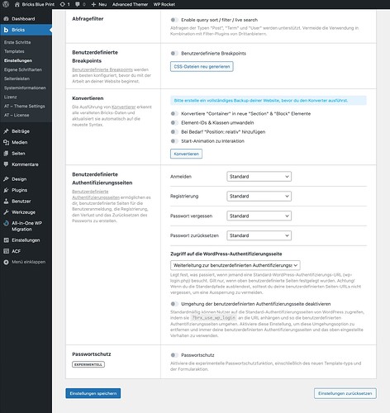Toggle Bei Bedarf Position: relativ hinzufügen
390x413 pixels.
pos(174,132)
